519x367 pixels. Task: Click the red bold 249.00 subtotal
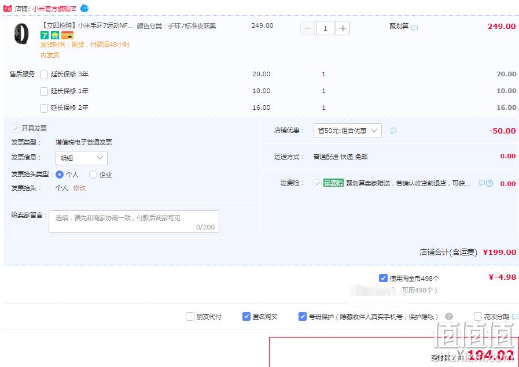pos(502,27)
